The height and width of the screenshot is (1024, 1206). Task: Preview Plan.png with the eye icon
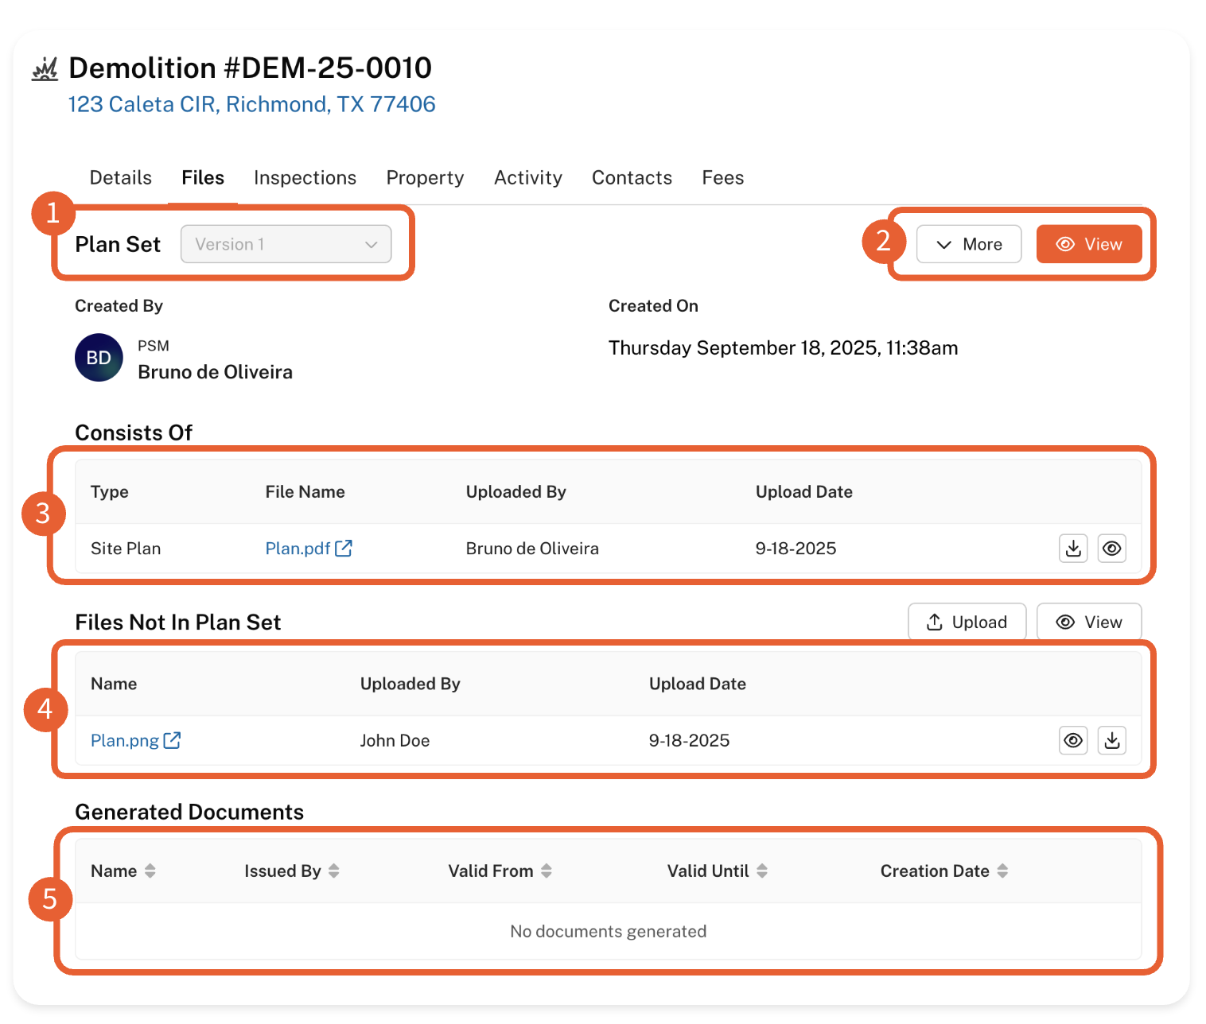point(1073,740)
